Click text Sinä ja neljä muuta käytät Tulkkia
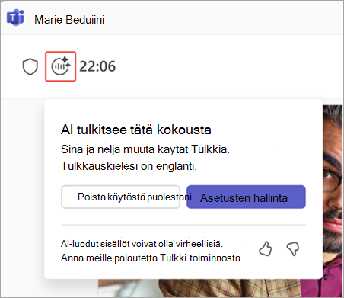Screen dimensions: 344x298 (145, 149)
